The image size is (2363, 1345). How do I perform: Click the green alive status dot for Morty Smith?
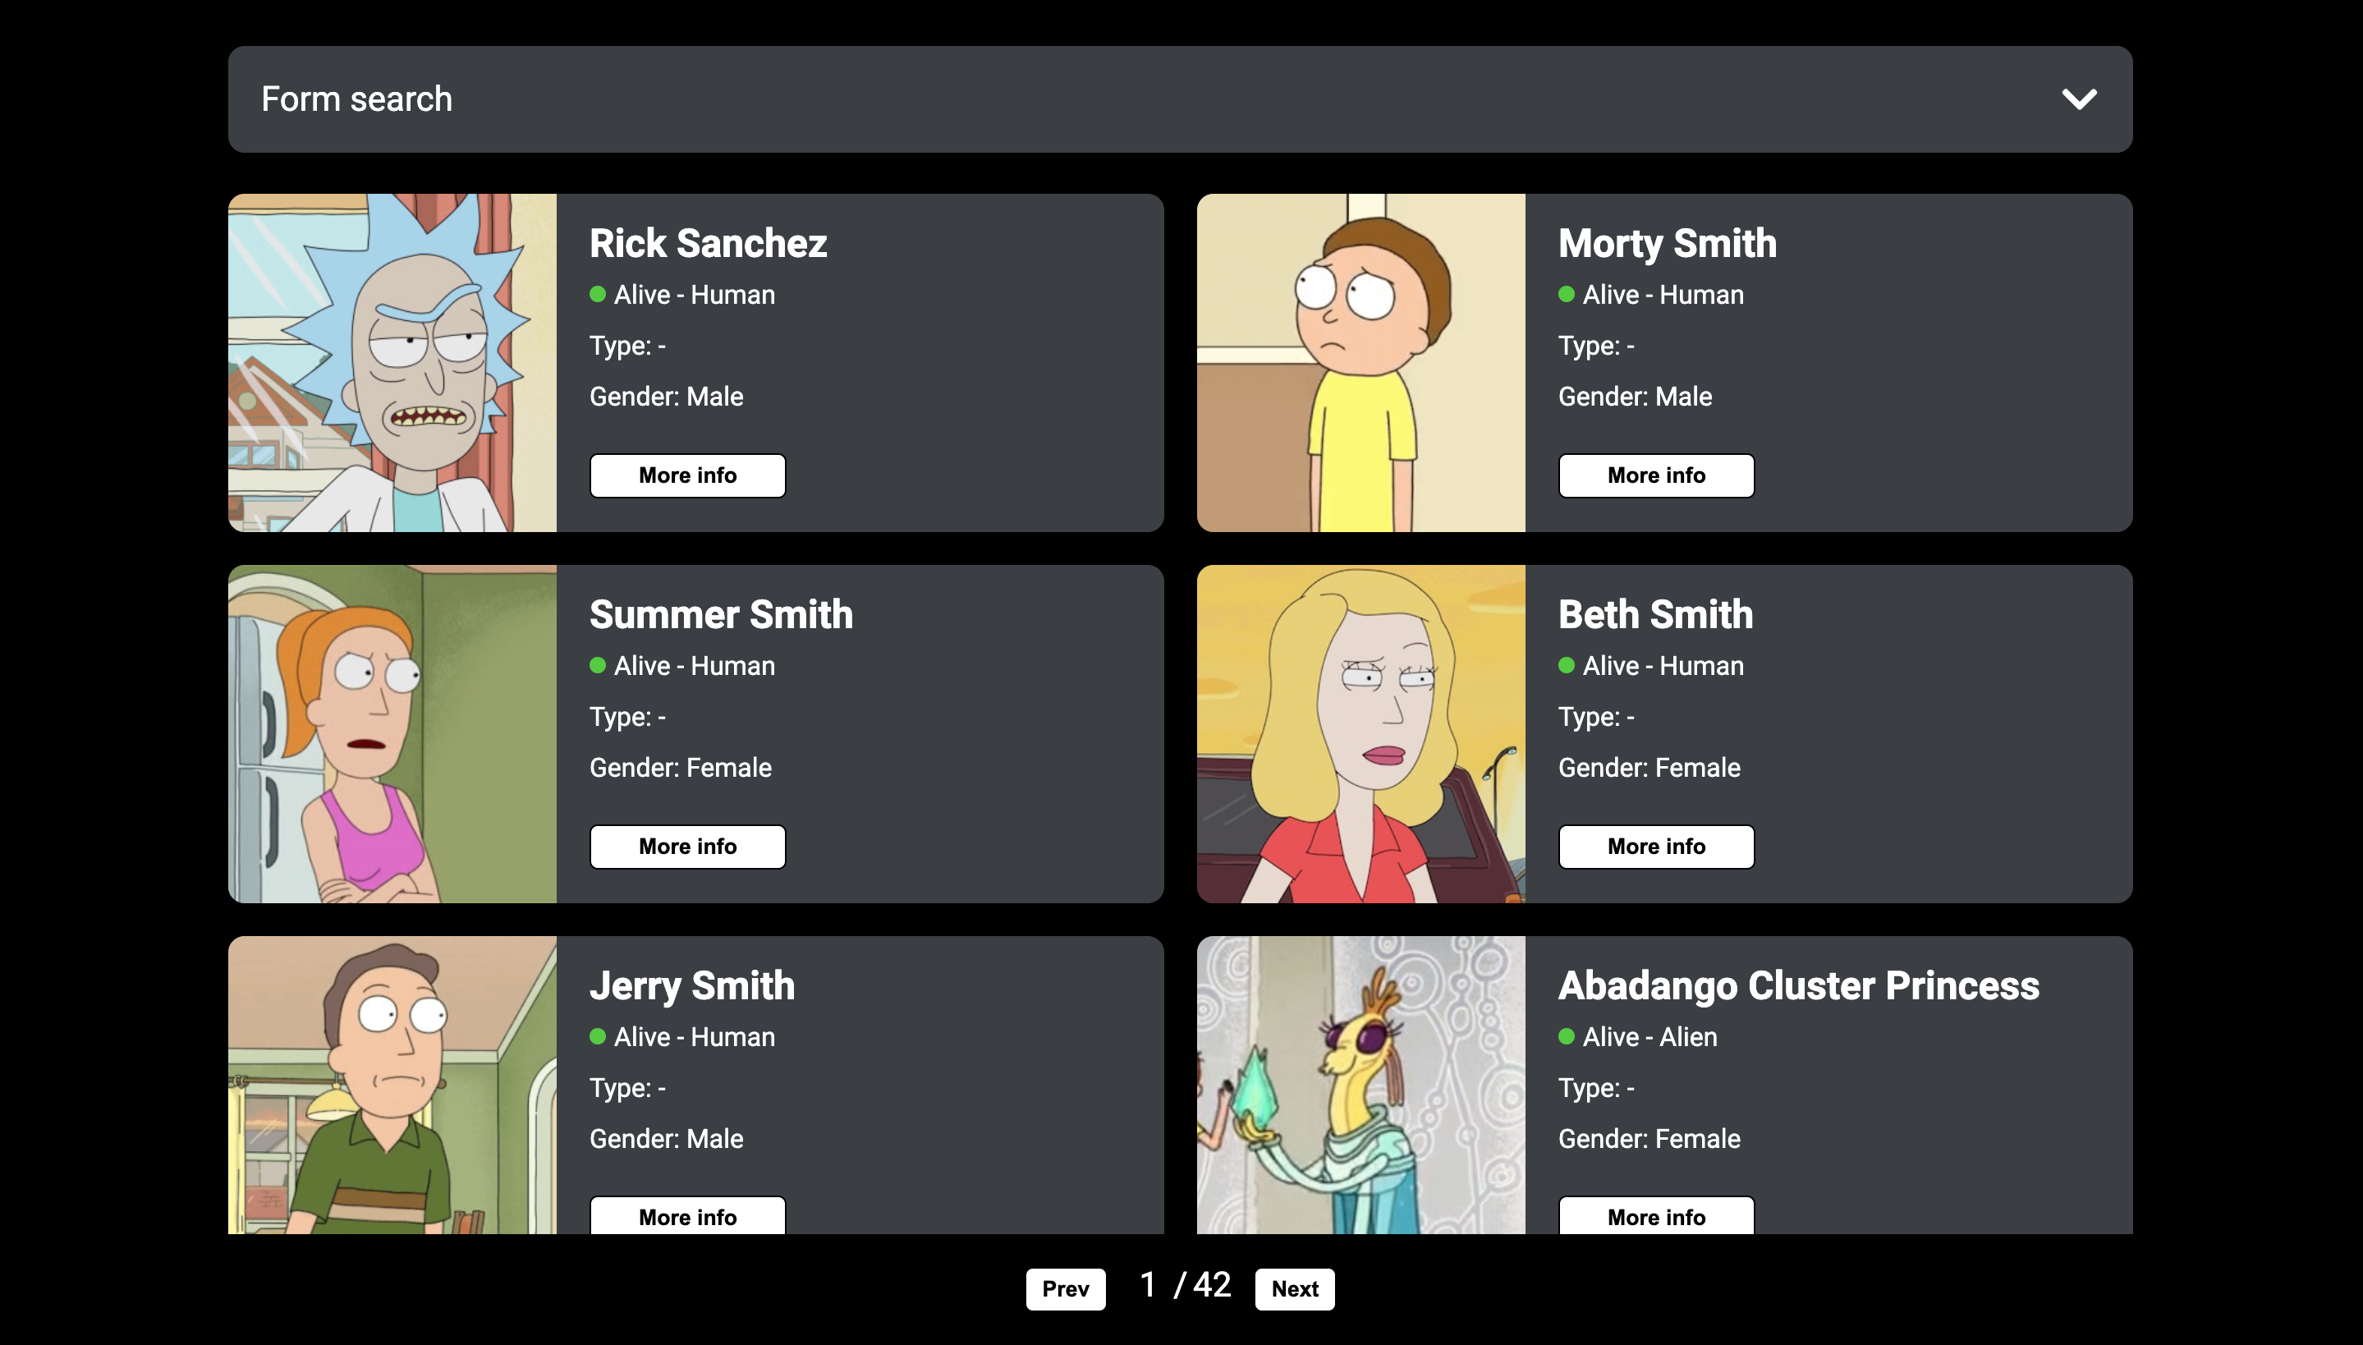[1566, 295]
